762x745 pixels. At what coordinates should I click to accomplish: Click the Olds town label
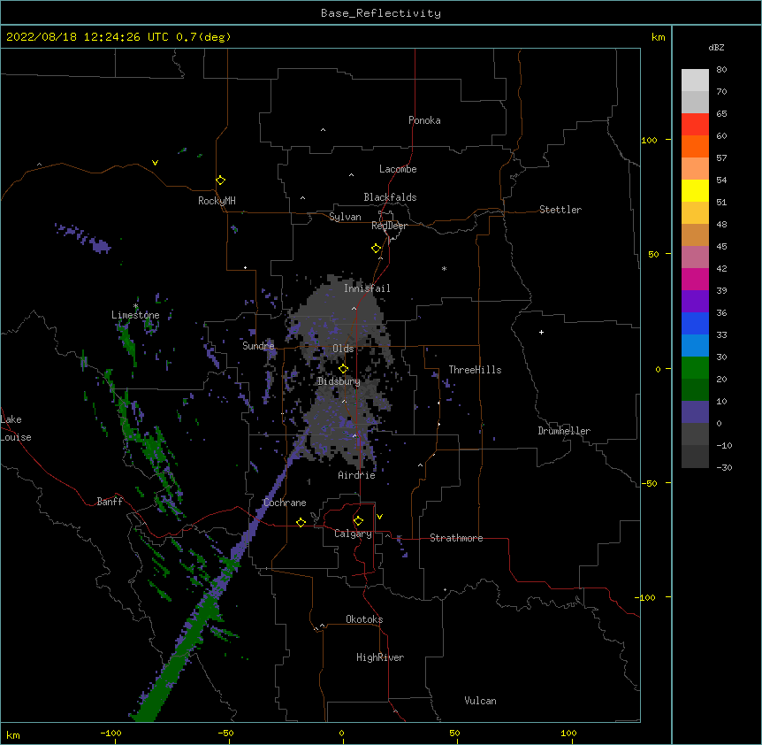pyautogui.click(x=343, y=349)
